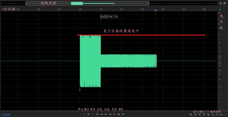Toggle loop playback
This screenshot has width=228, height=117.
pos(119,114)
